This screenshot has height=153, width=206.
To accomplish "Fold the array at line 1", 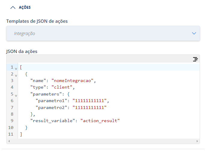I will point(16,69).
